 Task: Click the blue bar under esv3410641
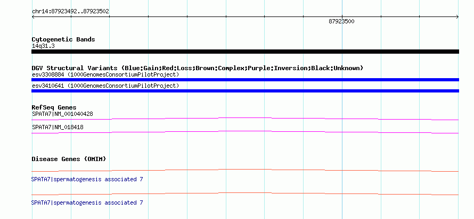tap(245, 91)
